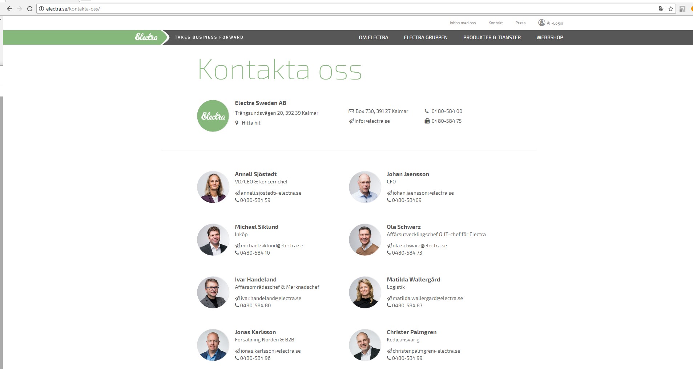This screenshot has height=369, width=693.
Task: Reload the page with refresh icon
Action: 30,9
